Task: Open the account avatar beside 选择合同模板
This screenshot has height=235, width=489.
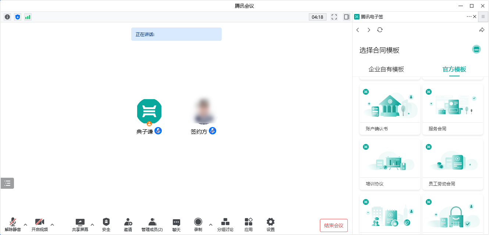Action: [476, 49]
